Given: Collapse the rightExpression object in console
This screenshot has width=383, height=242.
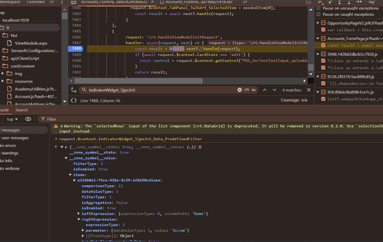Looking at the screenshot, I should [x=79, y=219].
